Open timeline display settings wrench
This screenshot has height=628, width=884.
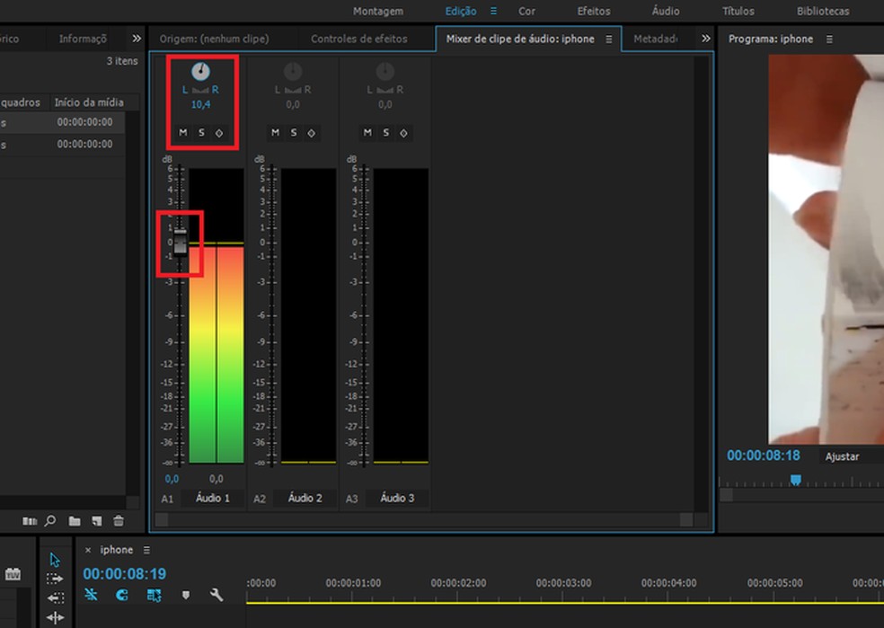tap(216, 595)
